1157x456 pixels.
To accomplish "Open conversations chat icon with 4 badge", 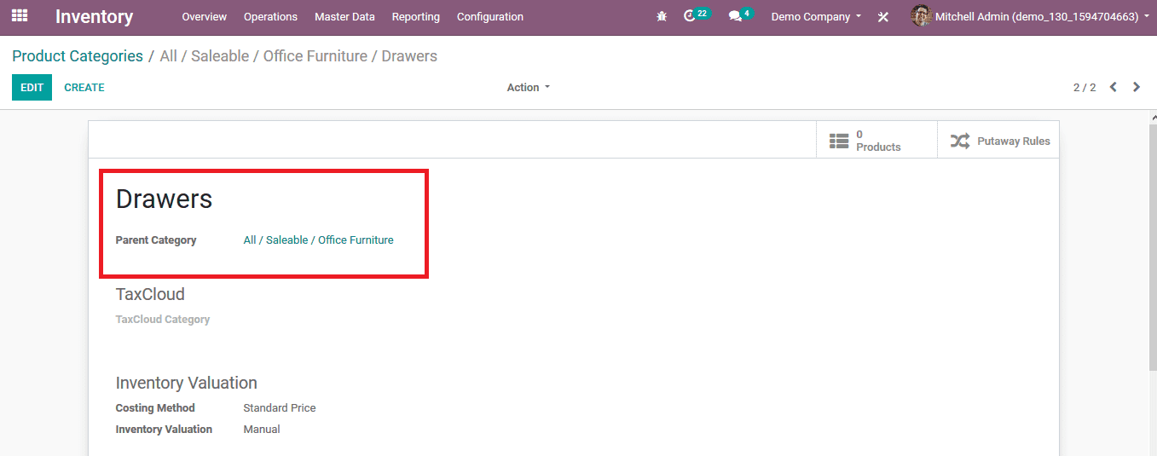I will coord(740,15).
